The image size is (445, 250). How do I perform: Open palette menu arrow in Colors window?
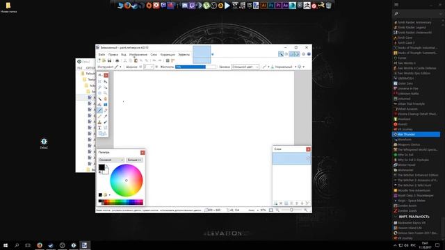pyautogui.click(x=110, y=195)
